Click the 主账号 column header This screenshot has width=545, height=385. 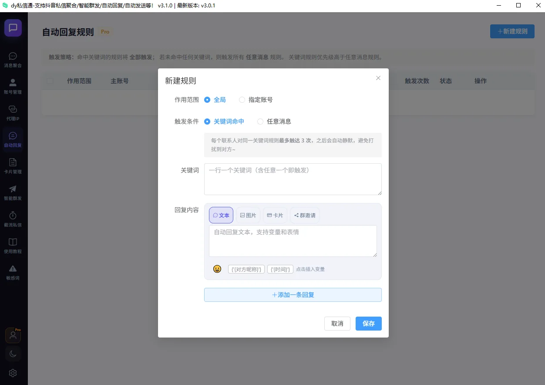pyautogui.click(x=120, y=81)
